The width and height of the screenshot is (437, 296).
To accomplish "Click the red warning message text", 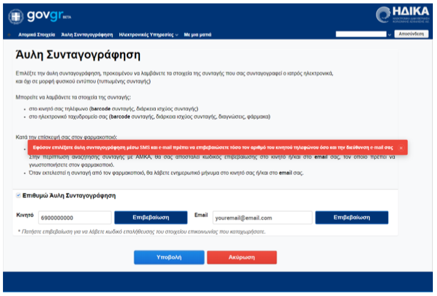I will tap(212, 148).
